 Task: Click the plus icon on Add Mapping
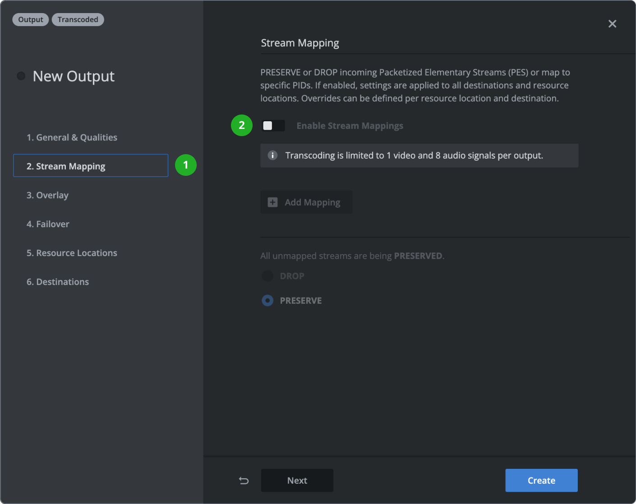pos(272,202)
